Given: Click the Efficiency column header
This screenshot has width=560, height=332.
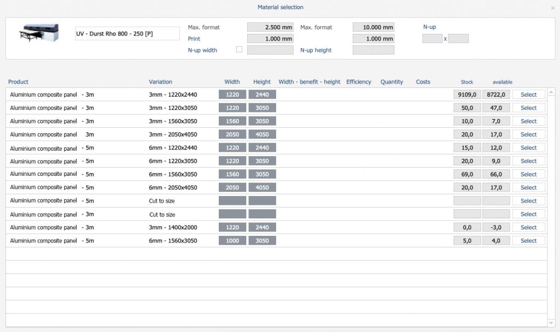Looking at the screenshot, I should click(x=359, y=82).
